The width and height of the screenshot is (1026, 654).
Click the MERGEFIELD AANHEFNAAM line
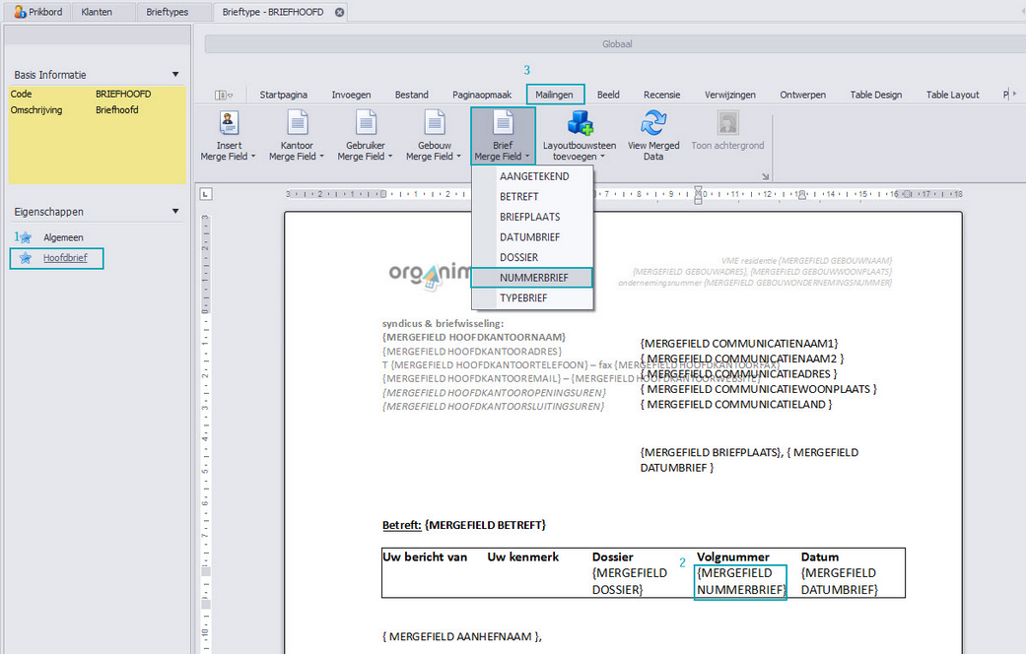click(462, 636)
